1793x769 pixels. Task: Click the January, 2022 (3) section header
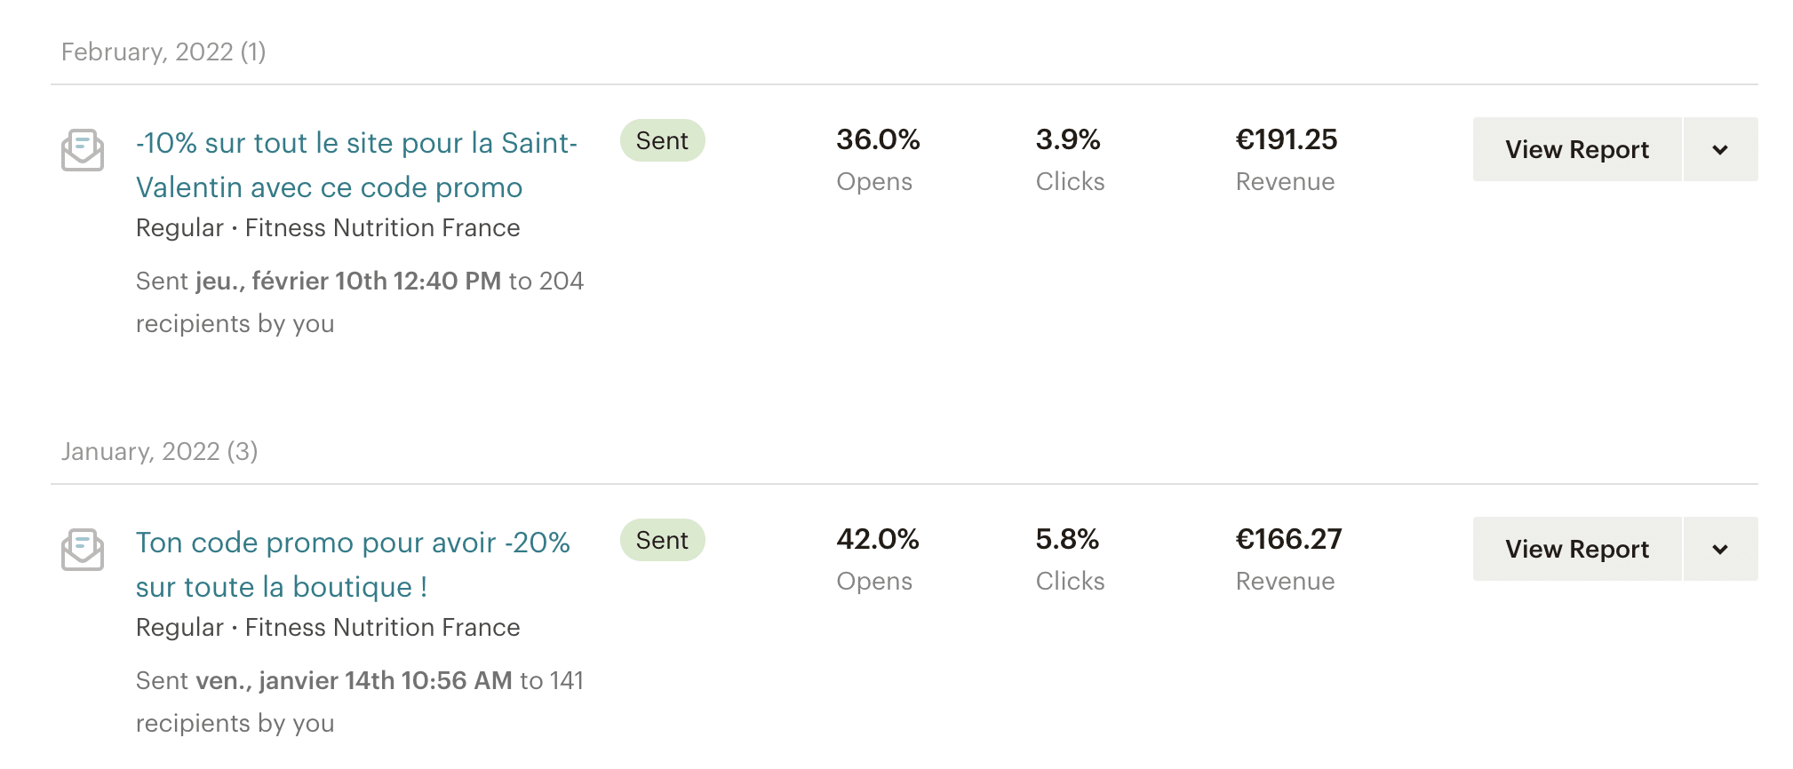pyautogui.click(x=159, y=451)
